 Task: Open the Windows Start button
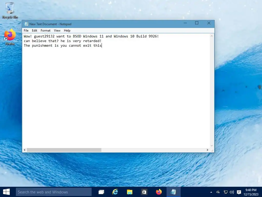(x=6, y=192)
